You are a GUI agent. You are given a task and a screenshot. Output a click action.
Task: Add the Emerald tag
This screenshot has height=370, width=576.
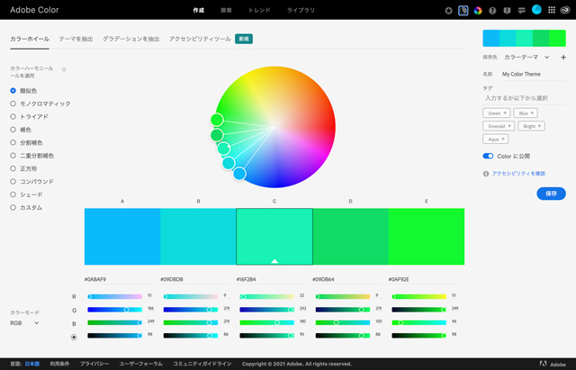(x=499, y=126)
